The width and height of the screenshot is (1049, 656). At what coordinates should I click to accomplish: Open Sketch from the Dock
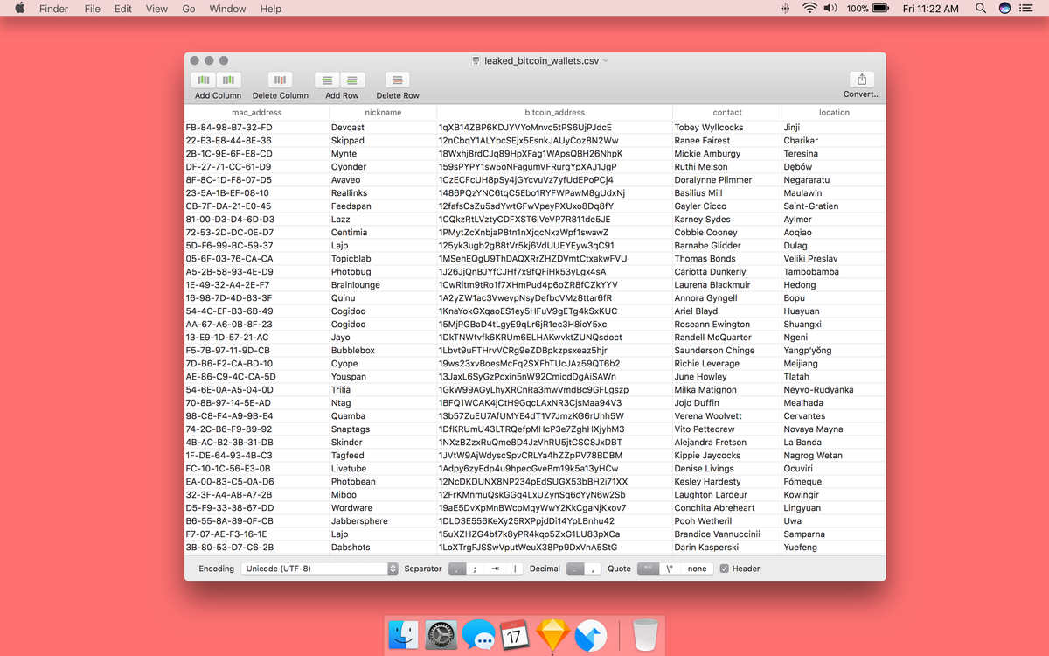coord(552,635)
